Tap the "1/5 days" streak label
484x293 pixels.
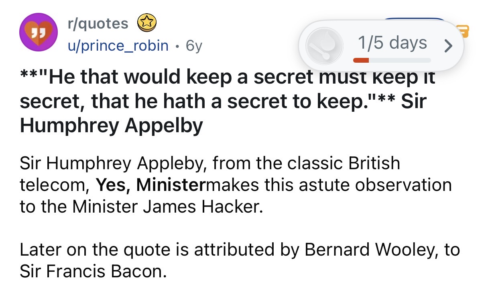[x=392, y=43]
